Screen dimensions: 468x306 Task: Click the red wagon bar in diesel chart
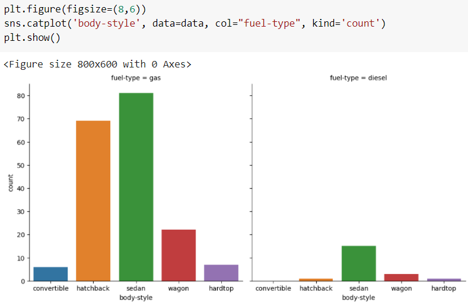coord(401,278)
